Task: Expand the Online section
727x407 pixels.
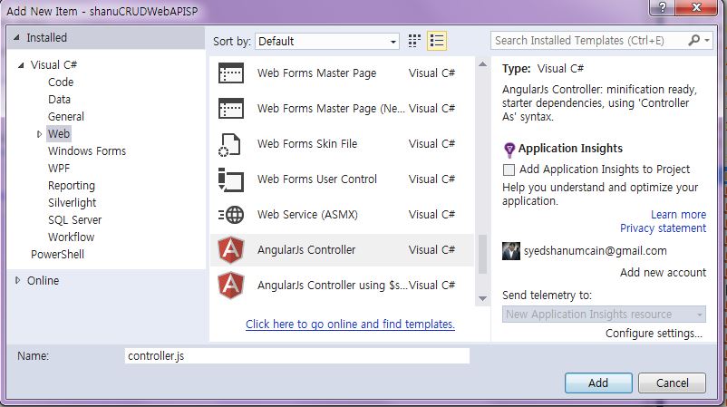Action: (18, 281)
